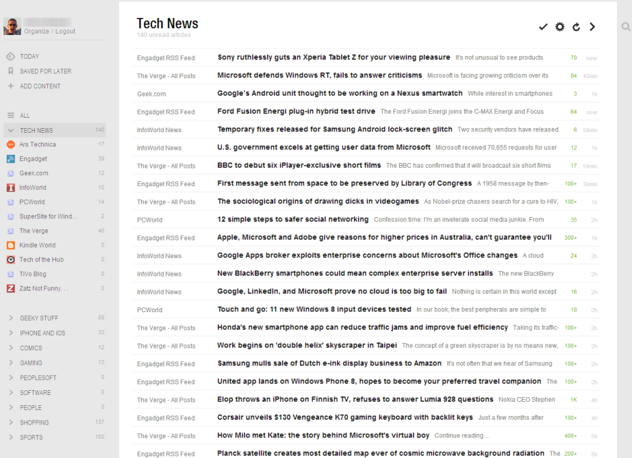
Task: Click the user profile avatar
Action: [x=12, y=27]
